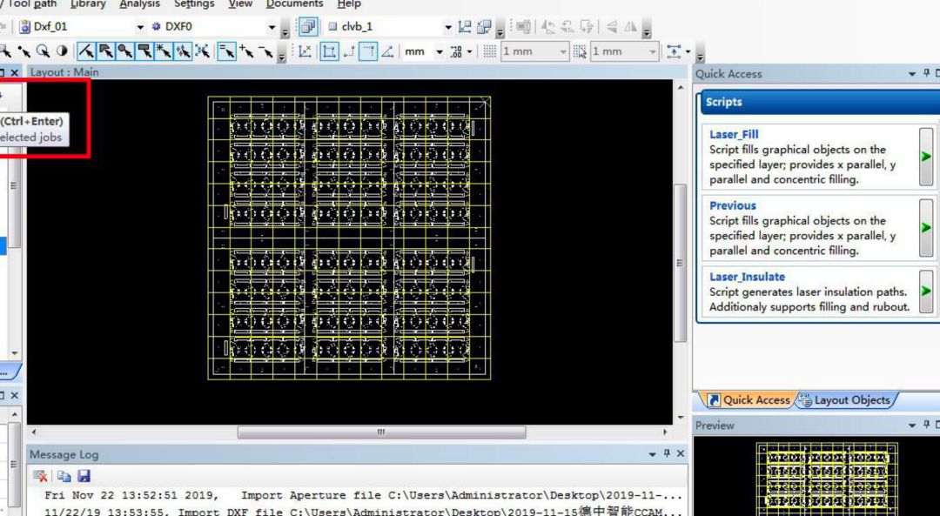Image resolution: width=940 pixels, height=516 pixels.
Task: Open the Settings menu
Action: point(194,4)
